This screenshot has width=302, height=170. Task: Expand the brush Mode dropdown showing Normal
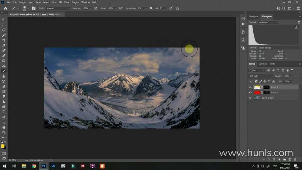point(59,8)
